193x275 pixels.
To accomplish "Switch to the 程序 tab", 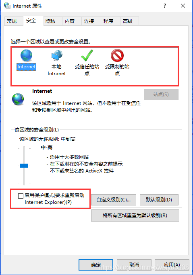I will pos(108,21).
